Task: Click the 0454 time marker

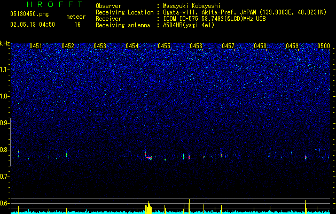Action: click(x=132, y=46)
